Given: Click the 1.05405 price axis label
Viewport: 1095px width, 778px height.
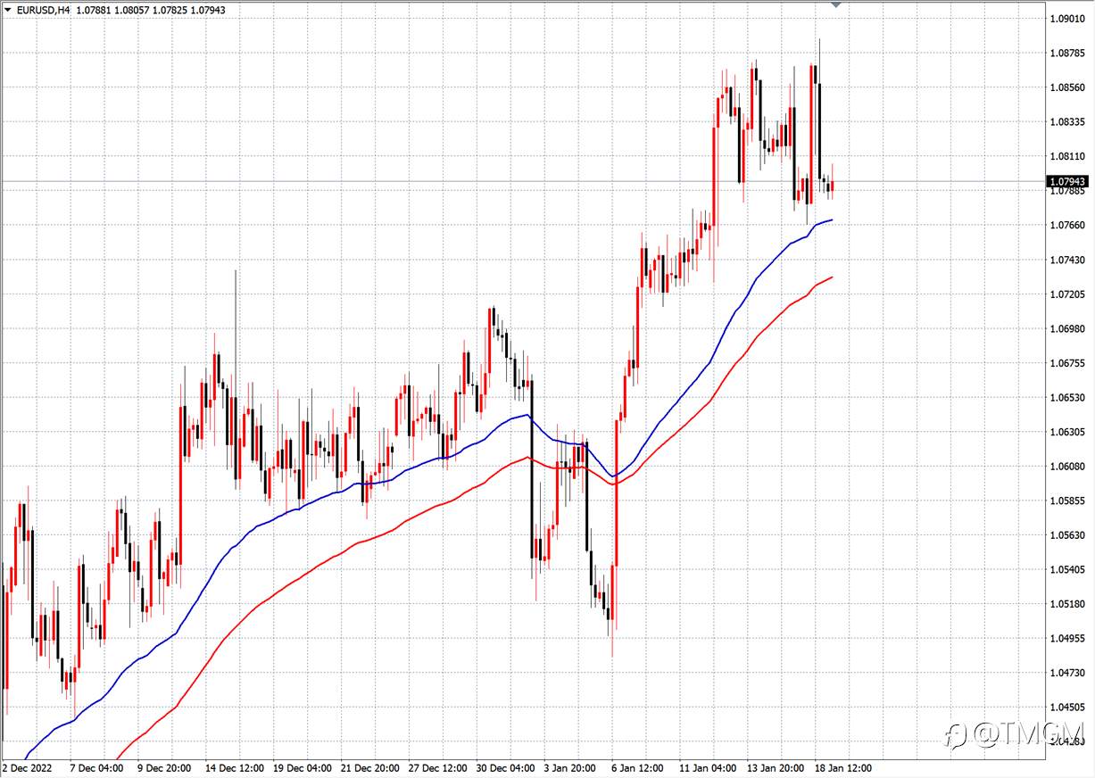Looking at the screenshot, I should point(1068,569).
